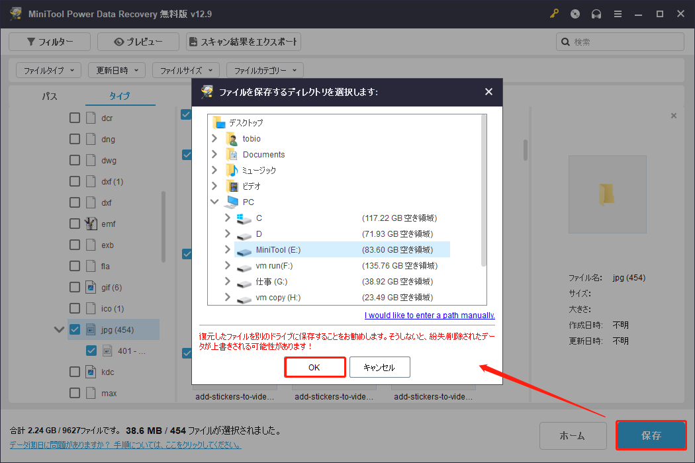This screenshot has height=463, width=695.
Task: Collapse the PC tree node
Action: 214,202
